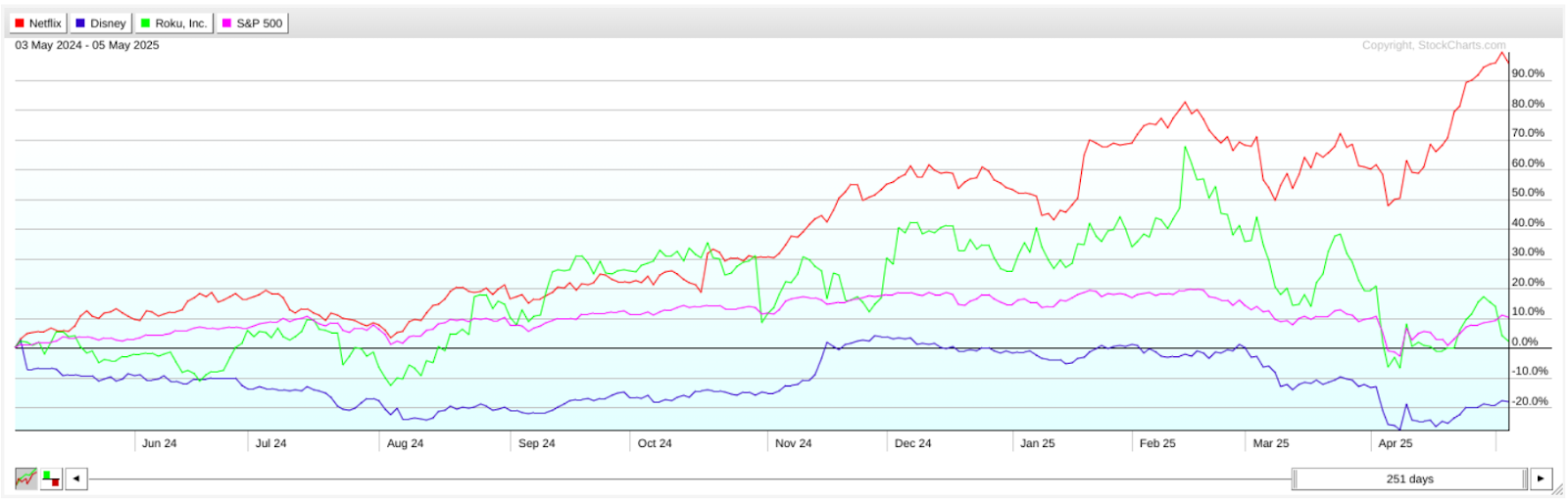The image size is (1568, 500).
Task: Click the slider's right edge handle
Action: tap(1525, 478)
